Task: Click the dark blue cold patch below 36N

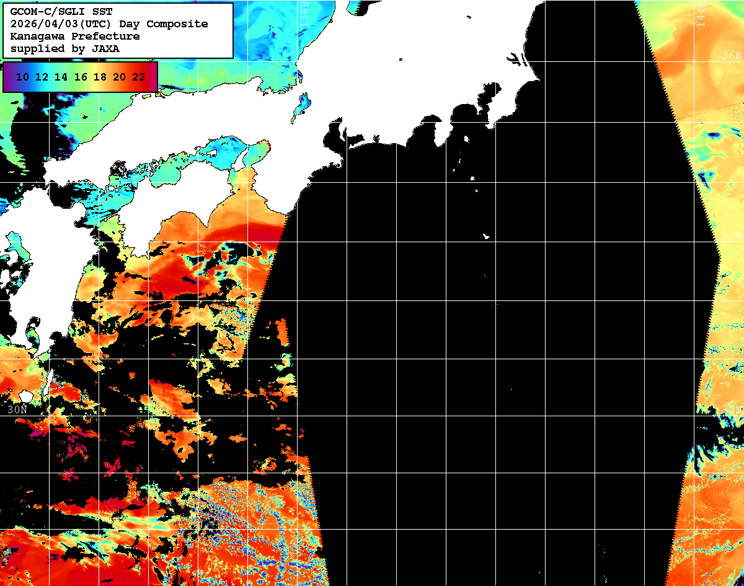Action: click(713, 134)
